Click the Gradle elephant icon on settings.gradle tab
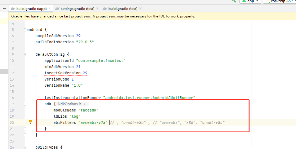296x149 pixels. pos(57,9)
